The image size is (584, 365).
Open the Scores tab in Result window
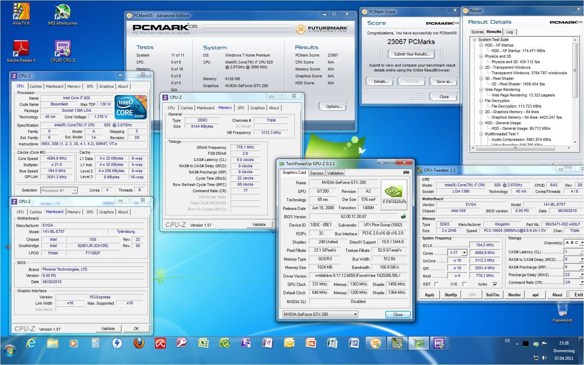tap(477, 32)
